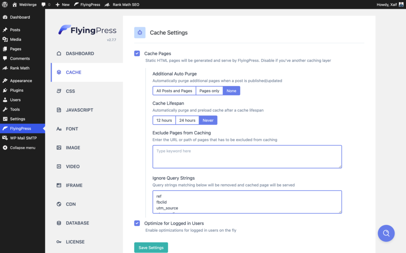Select the Image optimization section
The height and width of the screenshot is (253, 406).
(73, 147)
